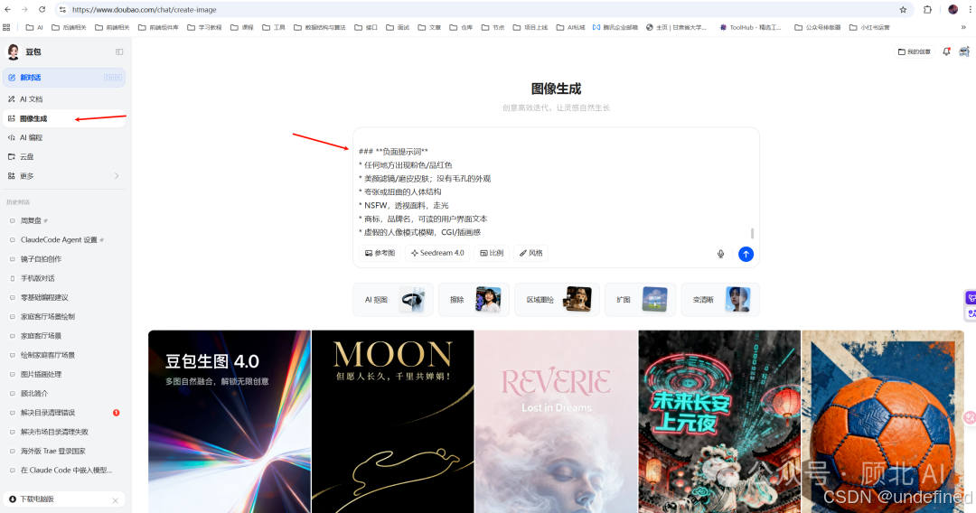Open the MOON poster thumbnail
The width and height of the screenshot is (976, 513).
pos(393,422)
